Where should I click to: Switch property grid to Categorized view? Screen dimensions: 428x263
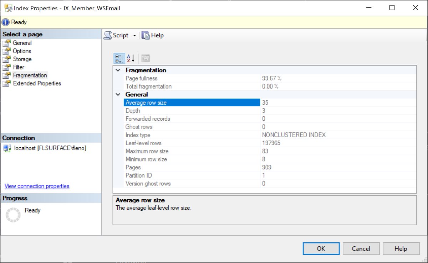119,58
